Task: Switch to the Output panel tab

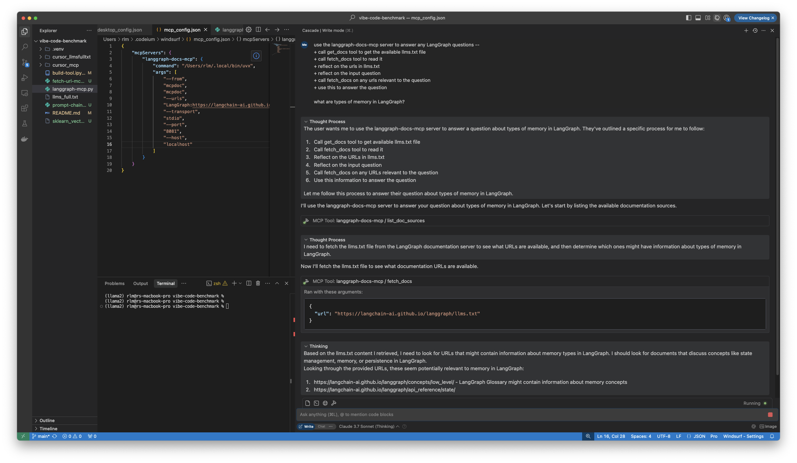Action: pyautogui.click(x=141, y=283)
